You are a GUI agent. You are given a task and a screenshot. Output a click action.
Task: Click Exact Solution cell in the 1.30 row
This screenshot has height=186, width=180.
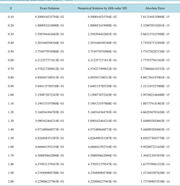pos(50,121)
